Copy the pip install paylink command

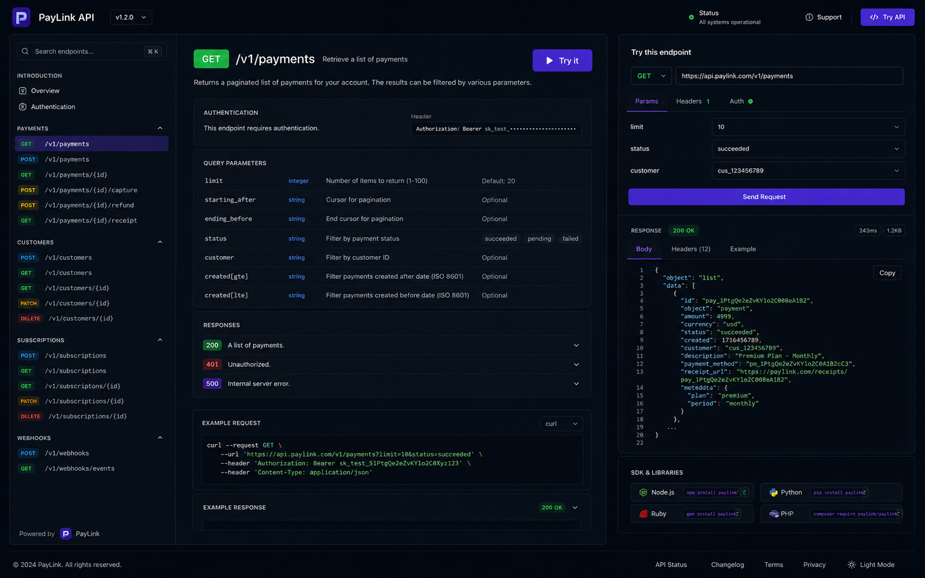[x=864, y=492]
